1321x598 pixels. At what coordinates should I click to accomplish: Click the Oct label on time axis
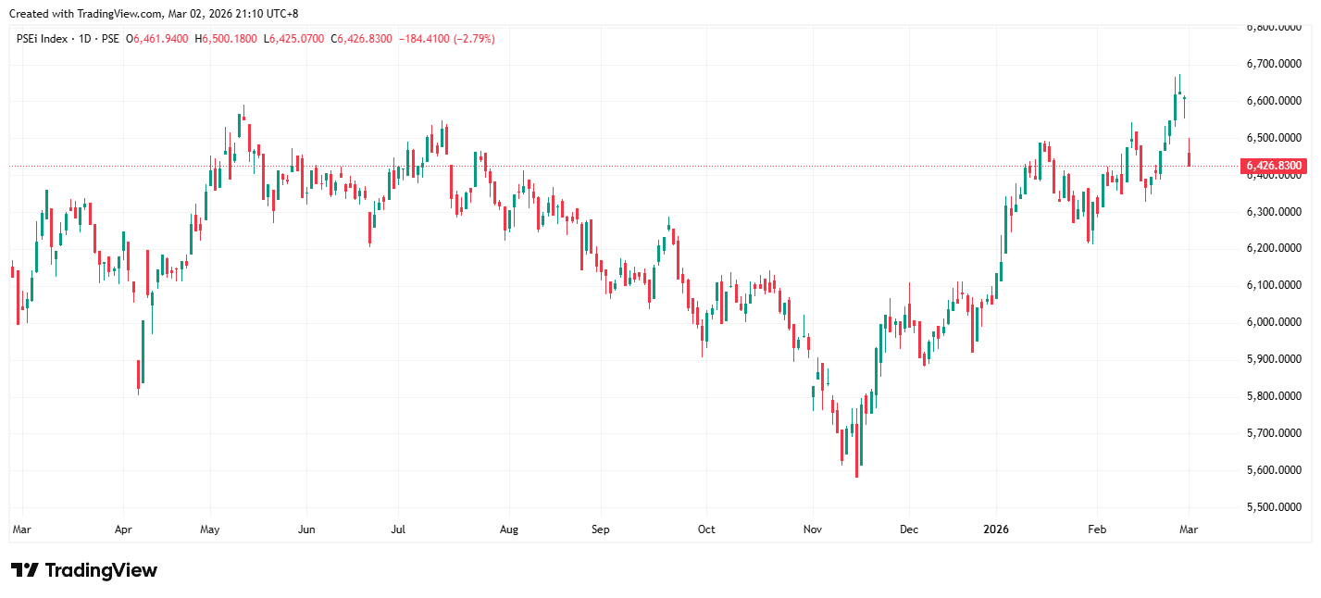pyautogui.click(x=706, y=530)
